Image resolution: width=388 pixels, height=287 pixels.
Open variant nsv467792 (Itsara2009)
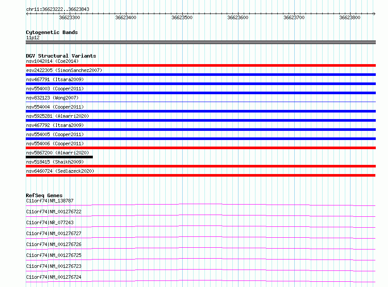[x=55, y=125]
